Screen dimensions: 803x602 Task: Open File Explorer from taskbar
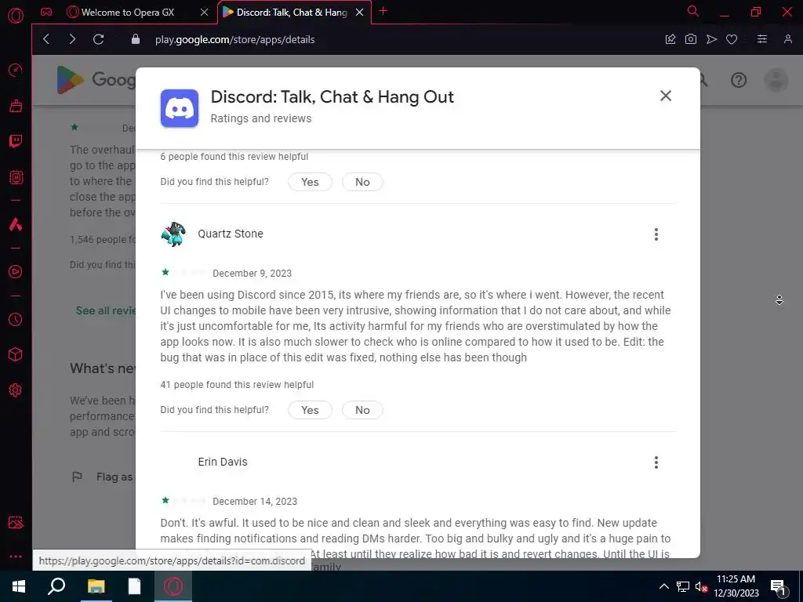pos(96,586)
